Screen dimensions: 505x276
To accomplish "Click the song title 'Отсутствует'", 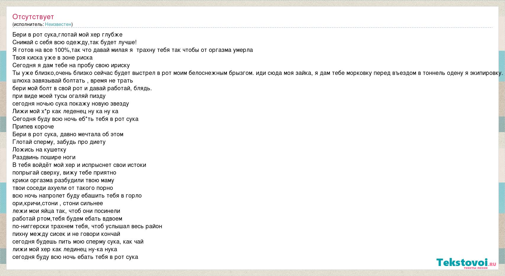I will 33,17.
